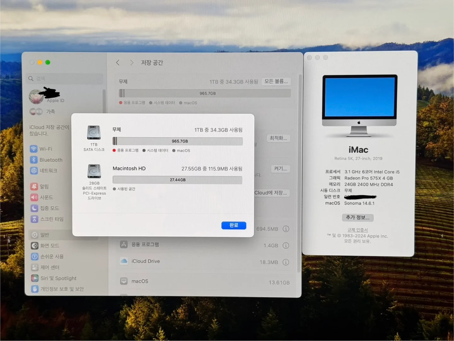The height and width of the screenshot is (341, 454).
Task: Click the 켜기... button
Action: click(280, 169)
